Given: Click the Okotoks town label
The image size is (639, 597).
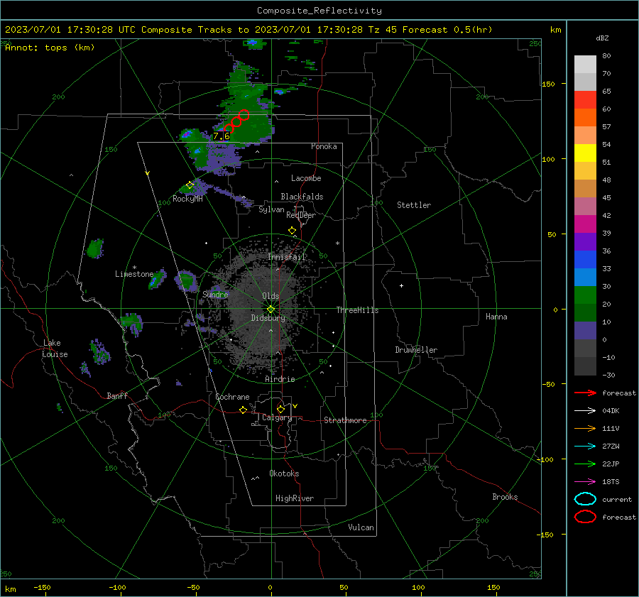Looking at the screenshot, I should pos(284,473).
